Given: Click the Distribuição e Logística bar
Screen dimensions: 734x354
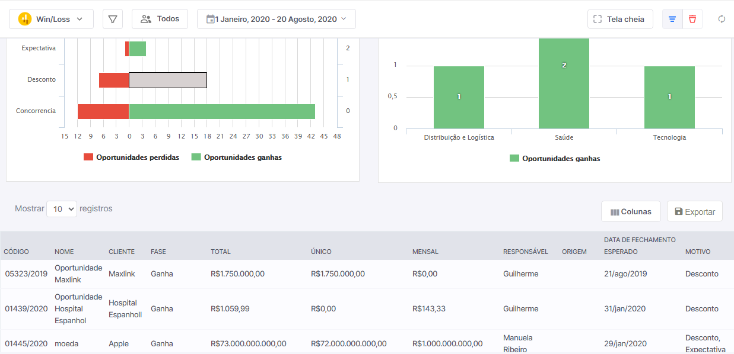Looking at the screenshot, I should [x=459, y=97].
